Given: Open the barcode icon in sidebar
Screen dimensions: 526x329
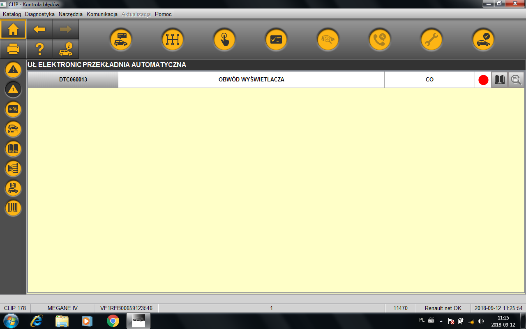Looking at the screenshot, I should [13, 208].
